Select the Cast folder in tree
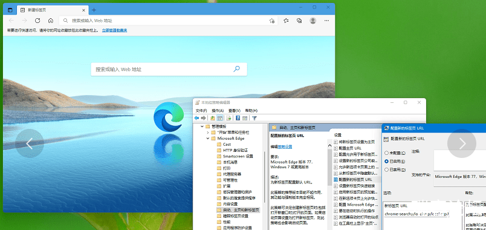486x230 pixels. click(x=227, y=144)
